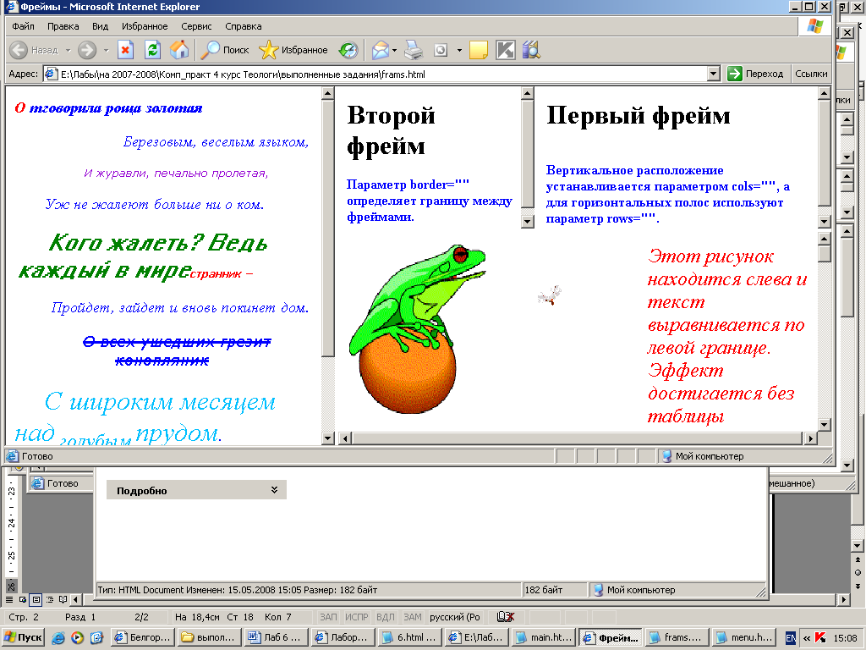This screenshot has width=866, height=650.
Task: Click the small flying insect image
Action: coord(550,295)
